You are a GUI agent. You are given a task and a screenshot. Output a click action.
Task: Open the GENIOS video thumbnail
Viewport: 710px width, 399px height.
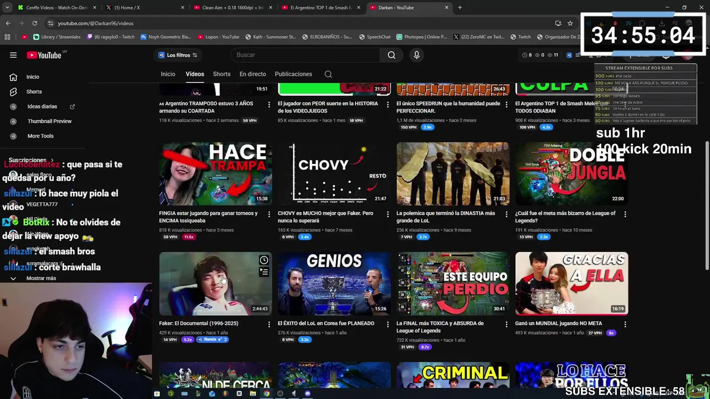334,284
